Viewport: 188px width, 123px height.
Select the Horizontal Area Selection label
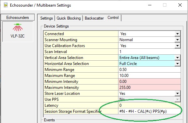coord(81,64)
